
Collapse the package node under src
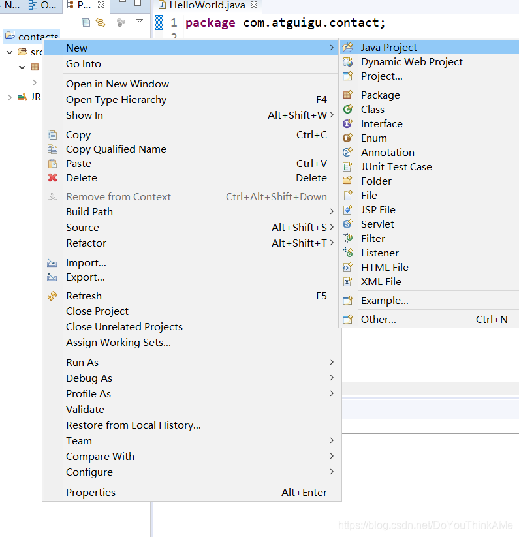click(x=22, y=67)
